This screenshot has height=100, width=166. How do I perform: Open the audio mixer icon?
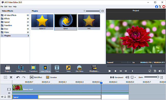click(127, 77)
